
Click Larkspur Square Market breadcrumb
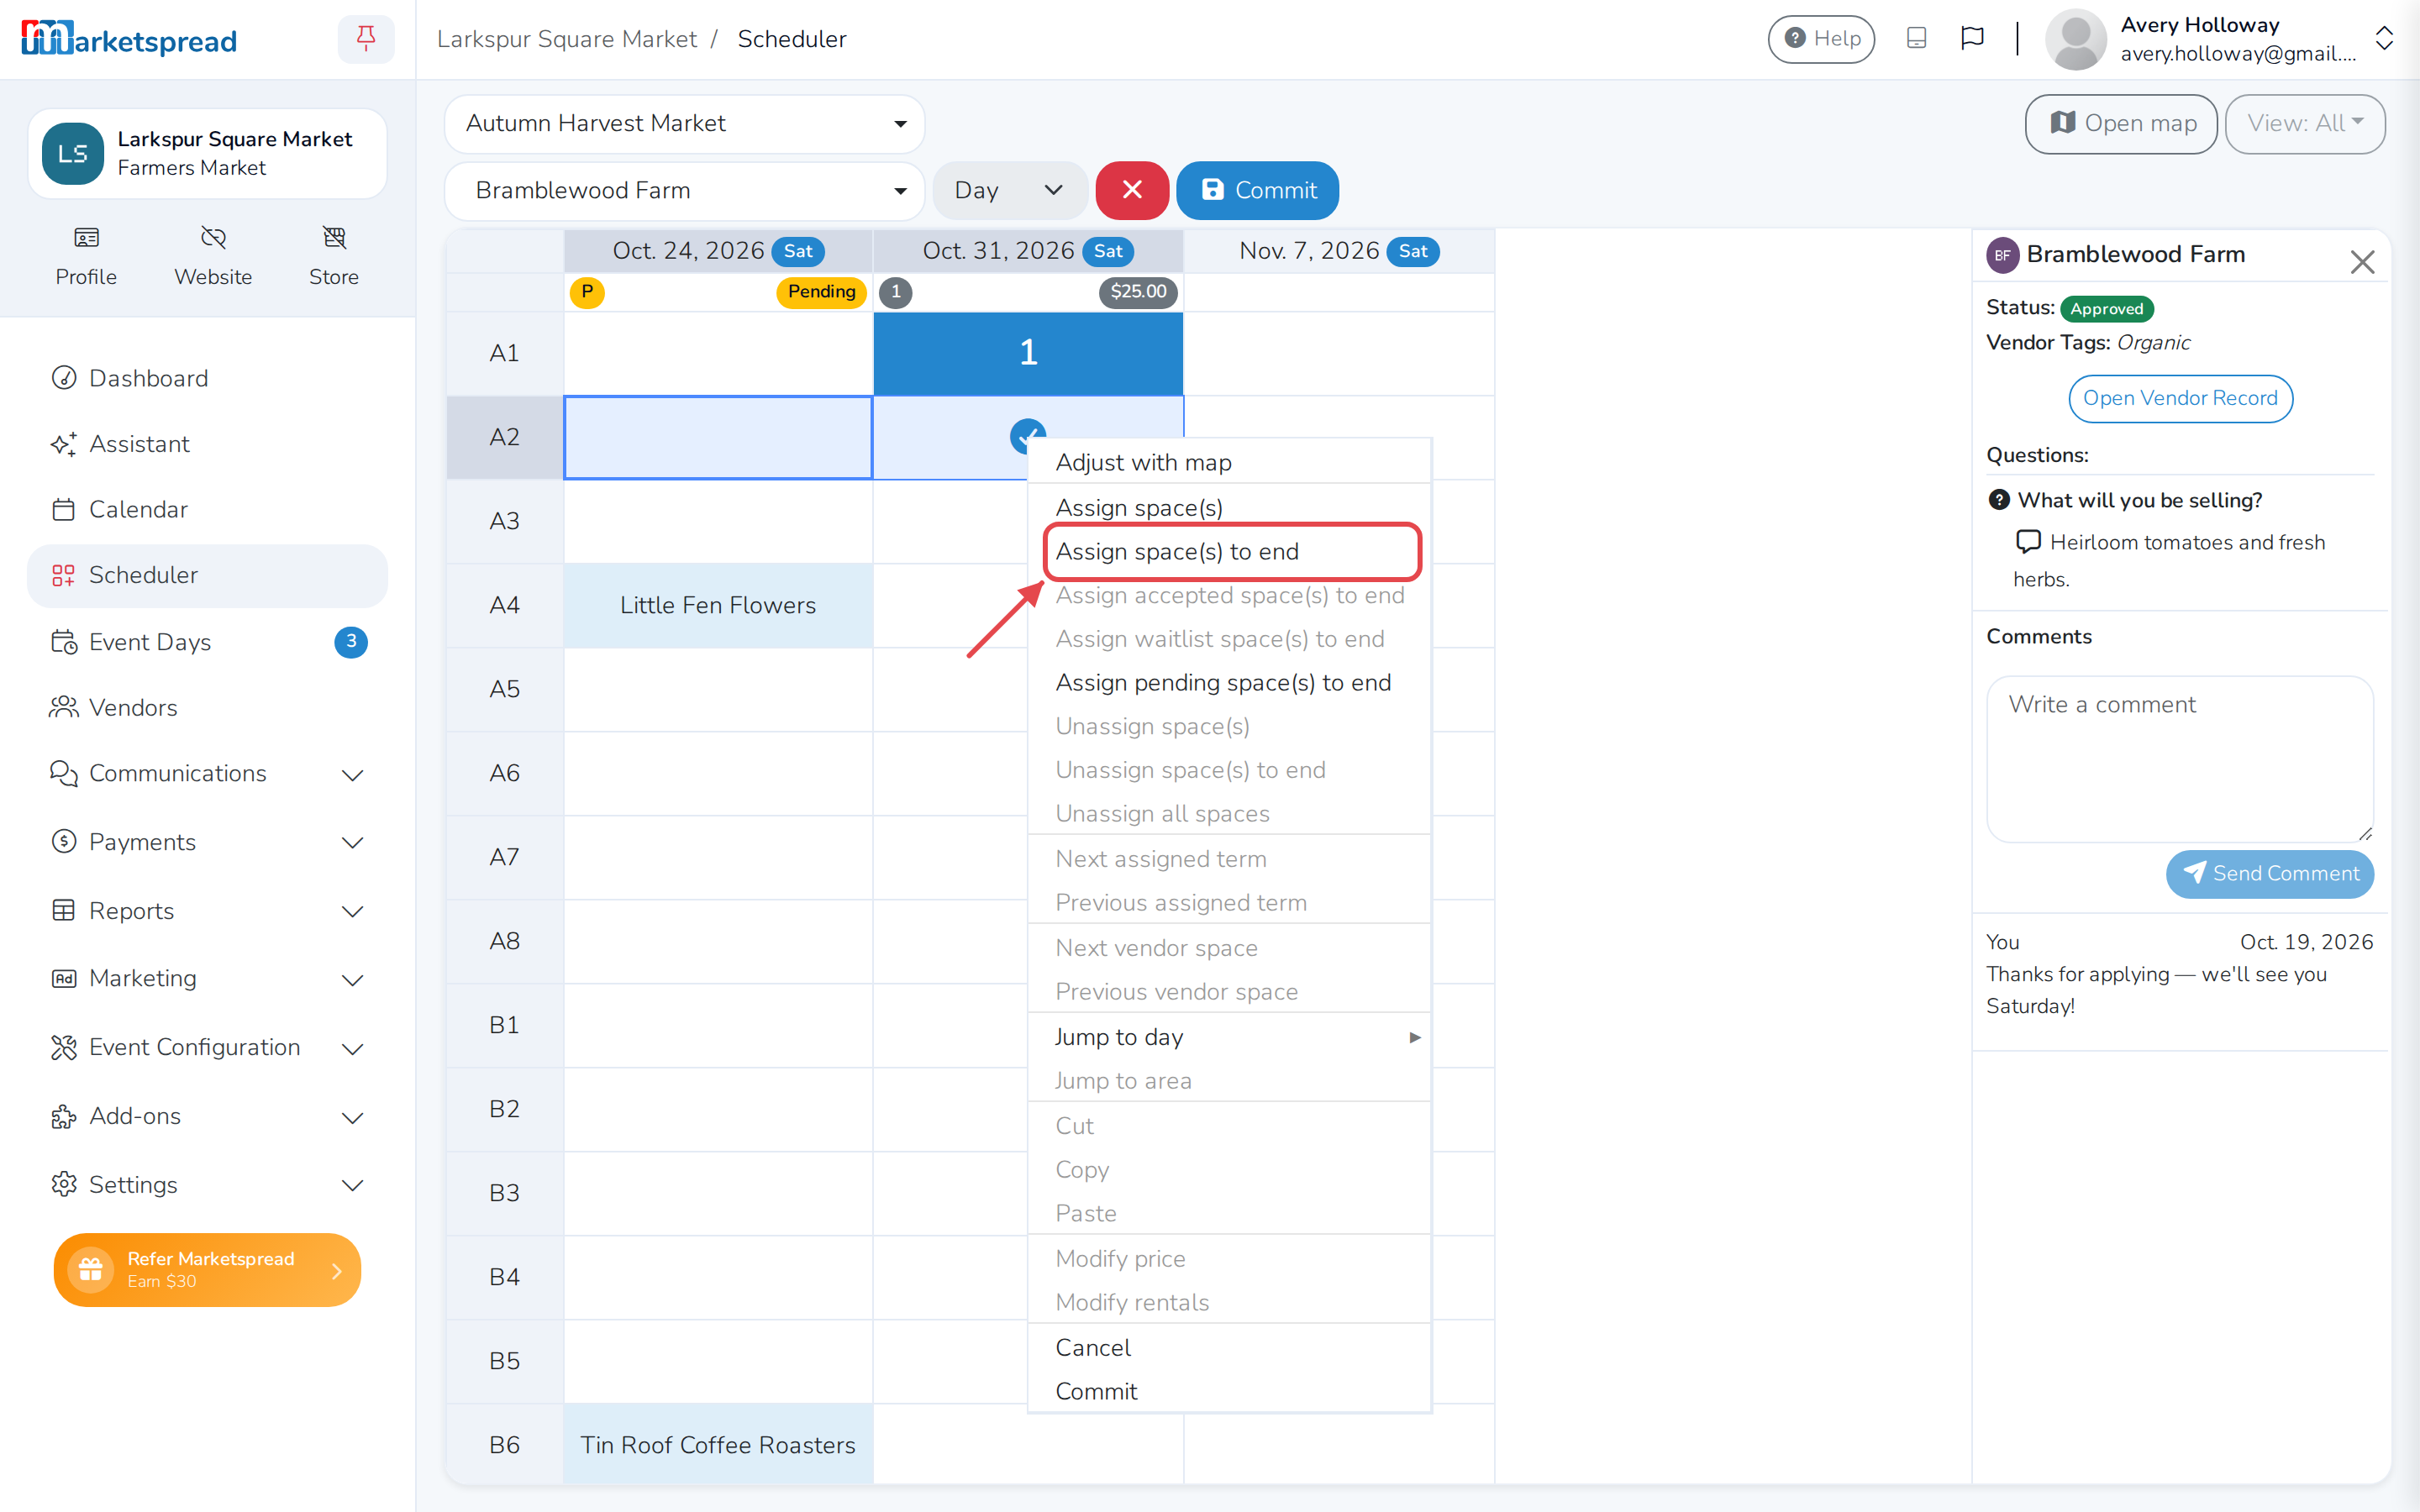[x=566, y=39]
